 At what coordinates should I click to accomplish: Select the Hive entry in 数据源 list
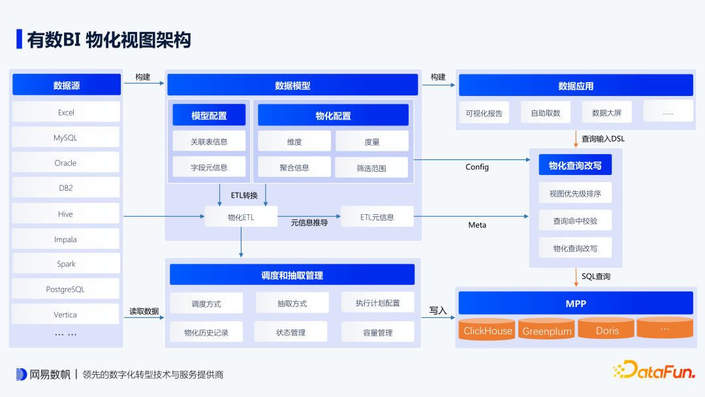tap(65, 213)
